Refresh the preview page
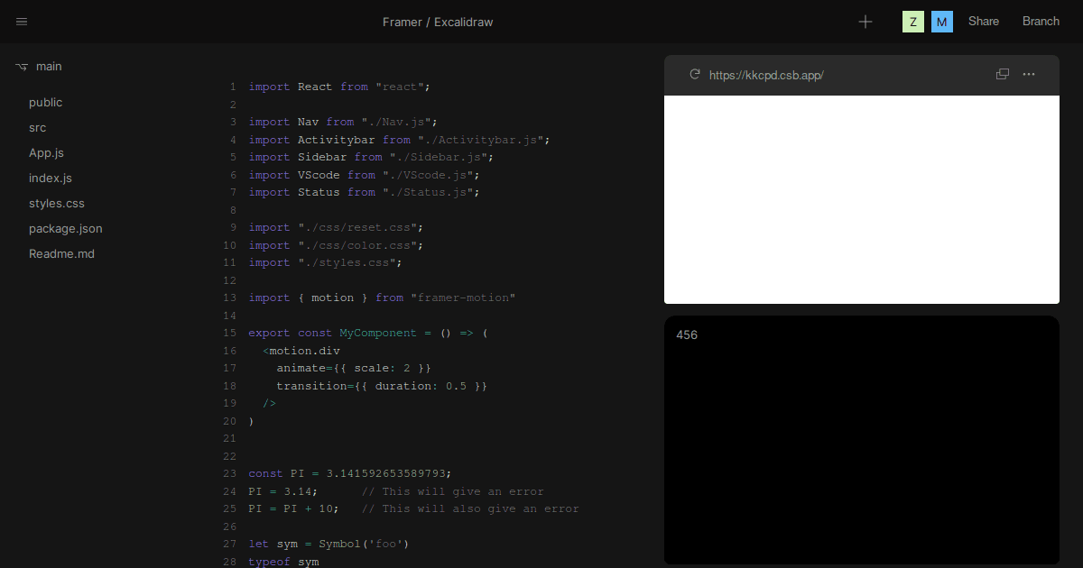 pyautogui.click(x=694, y=75)
